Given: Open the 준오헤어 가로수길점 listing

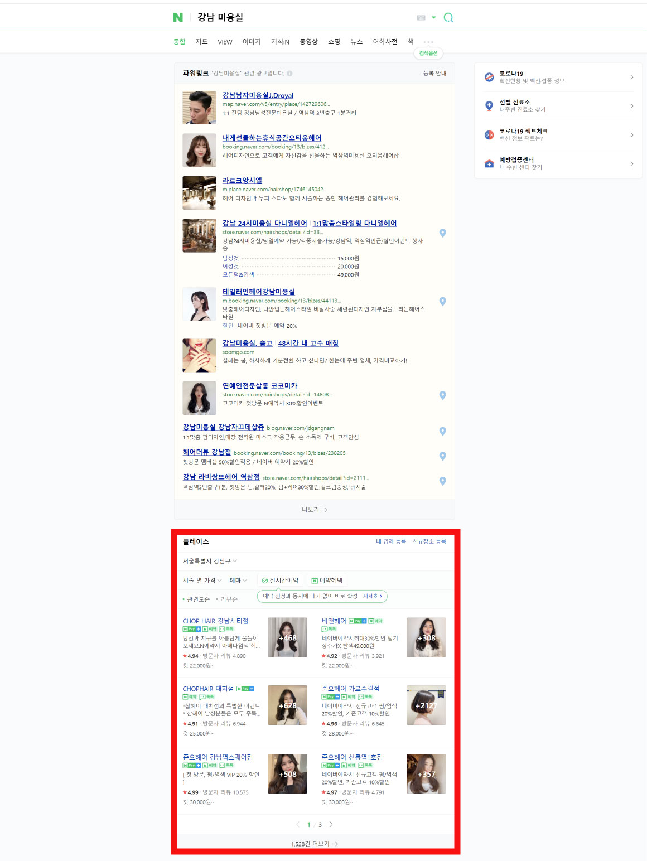Looking at the screenshot, I should tap(350, 689).
